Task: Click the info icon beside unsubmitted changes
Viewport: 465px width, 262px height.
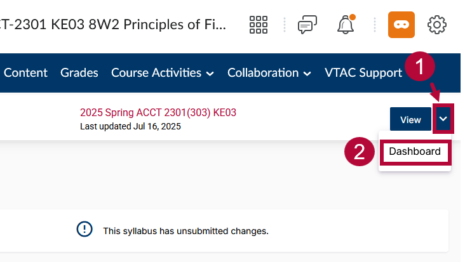Action: pos(84,230)
